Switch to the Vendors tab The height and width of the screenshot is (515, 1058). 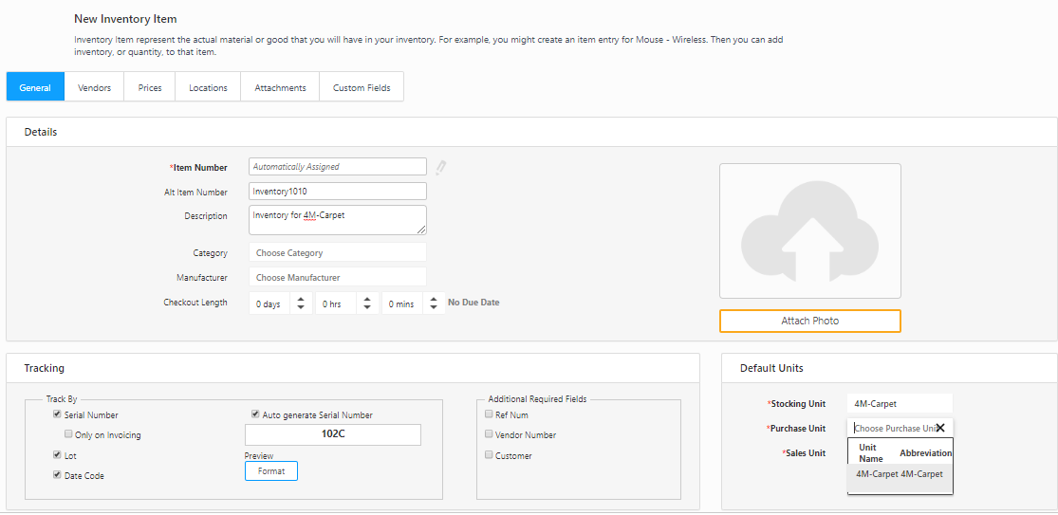click(x=94, y=88)
